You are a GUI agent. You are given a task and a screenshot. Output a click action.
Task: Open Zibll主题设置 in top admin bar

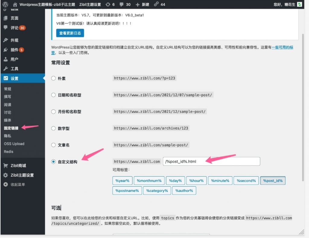(x=90, y=5)
